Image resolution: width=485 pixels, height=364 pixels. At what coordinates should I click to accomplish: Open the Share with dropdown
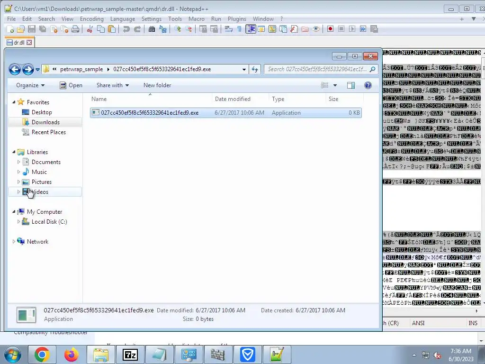click(x=113, y=85)
